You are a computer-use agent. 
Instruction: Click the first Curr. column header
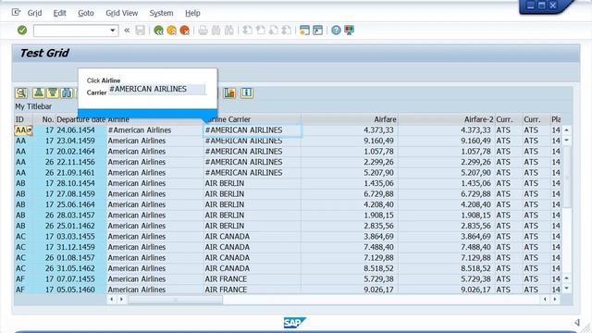pyautogui.click(x=509, y=119)
